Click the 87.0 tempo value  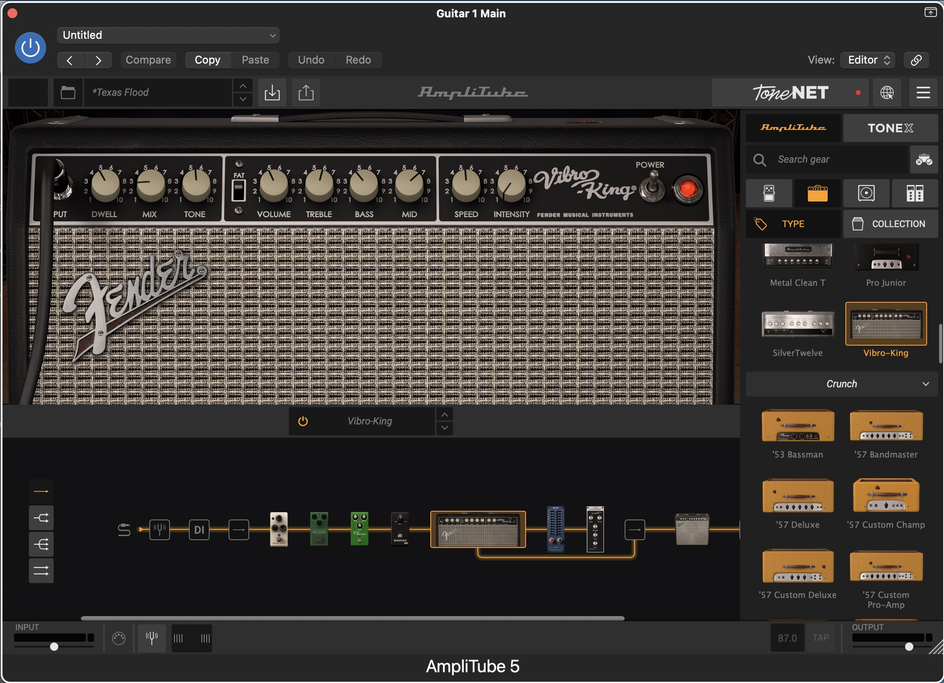[787, 638]
